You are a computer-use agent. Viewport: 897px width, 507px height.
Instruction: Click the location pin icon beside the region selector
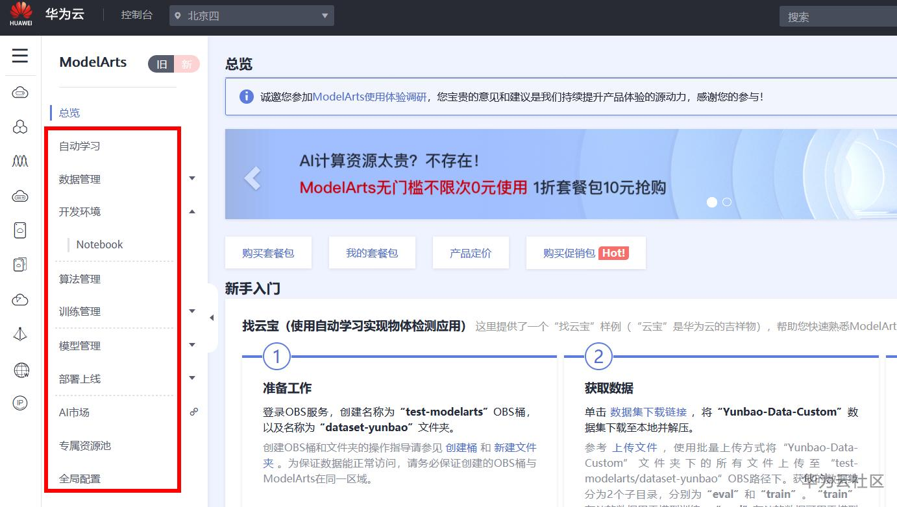pos(178,16)
